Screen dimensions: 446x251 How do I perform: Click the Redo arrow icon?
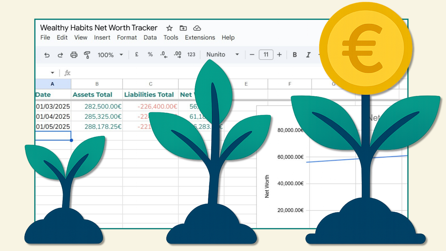60,55
